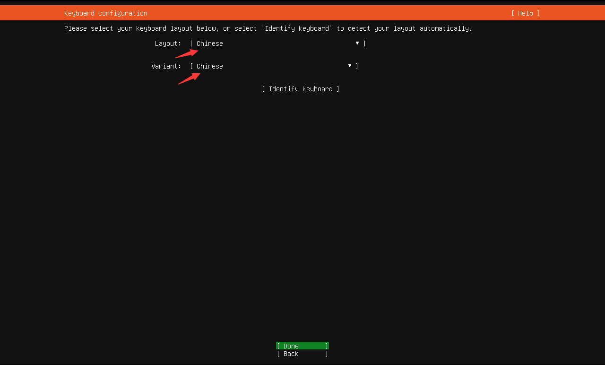Click the 'Keyboard configuration' title text

click(x=106, y=13)
